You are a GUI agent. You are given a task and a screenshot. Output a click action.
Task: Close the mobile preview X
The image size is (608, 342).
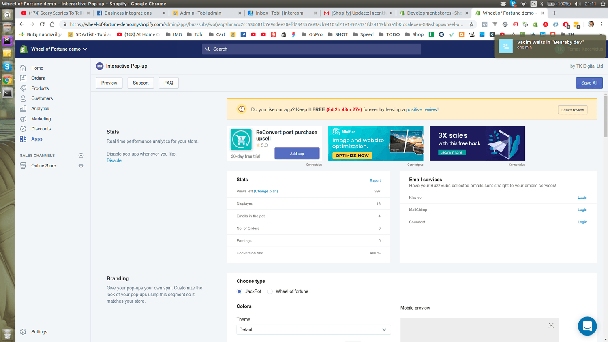click(x=551, y=325)
